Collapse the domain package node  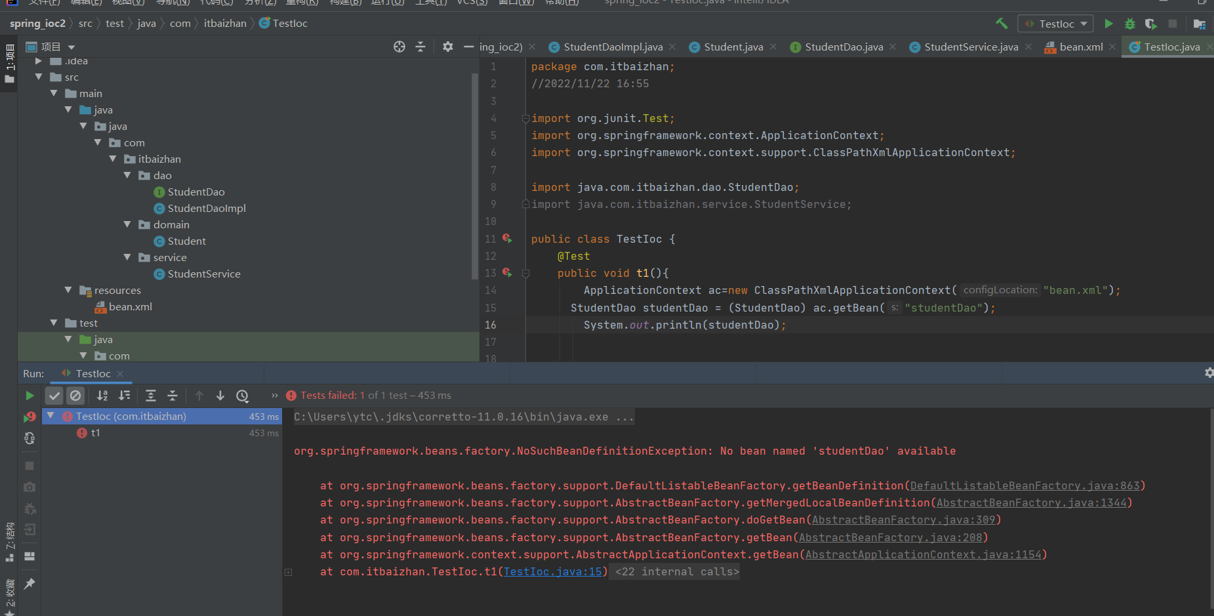(x=127, y=224)
